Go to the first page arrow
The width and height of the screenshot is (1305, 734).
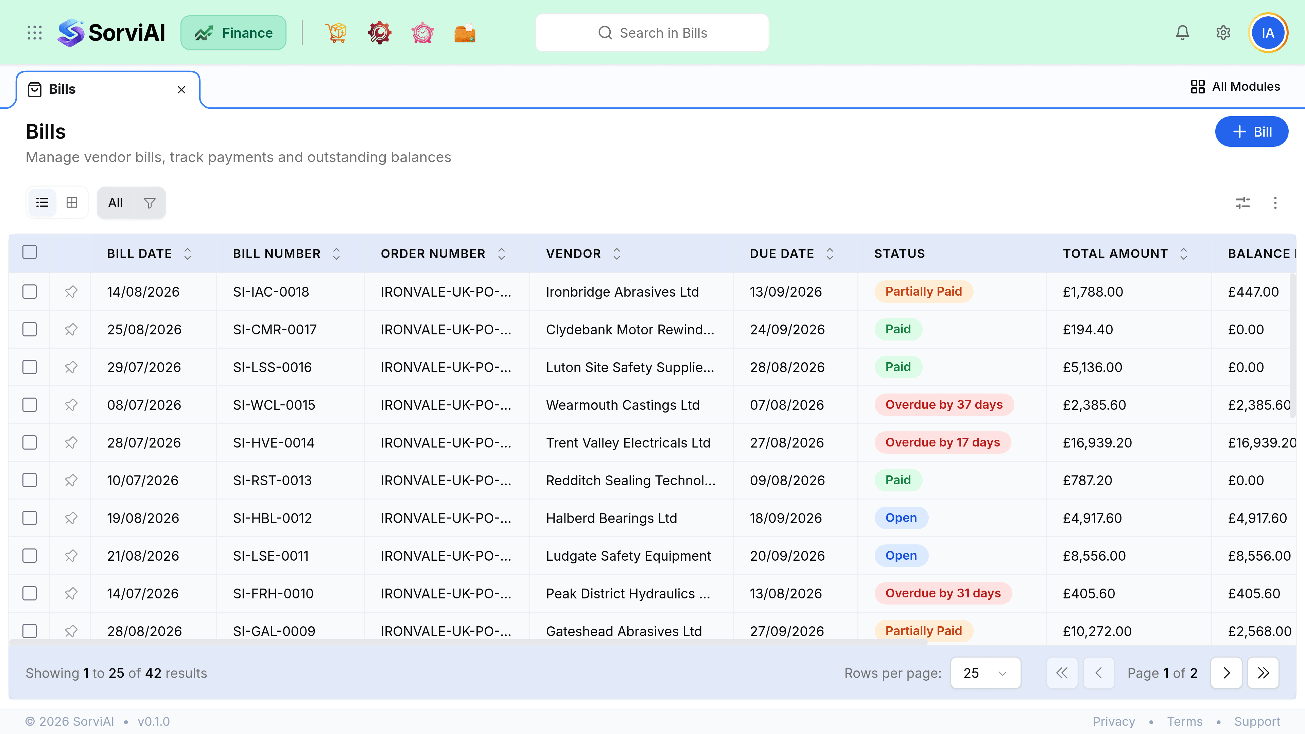coord(1062,673)
